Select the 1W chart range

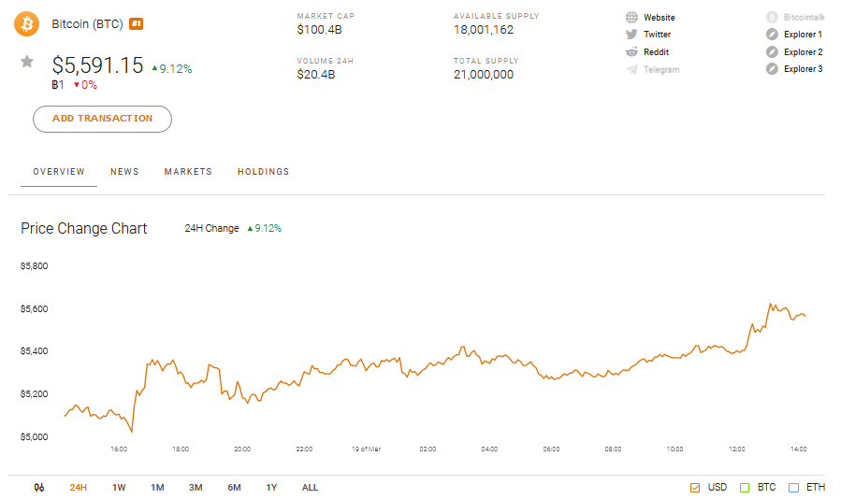point(119,488)
